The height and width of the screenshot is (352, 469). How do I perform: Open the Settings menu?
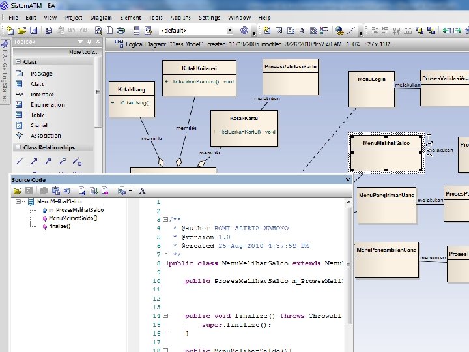pos(209,18)
